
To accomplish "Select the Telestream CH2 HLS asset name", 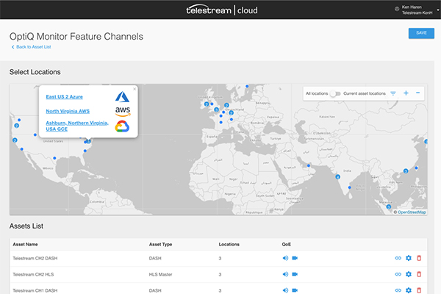I will (33, 275).
